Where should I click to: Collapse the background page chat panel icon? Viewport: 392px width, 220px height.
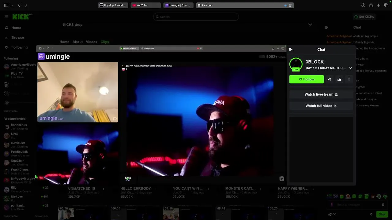[326, 27]
